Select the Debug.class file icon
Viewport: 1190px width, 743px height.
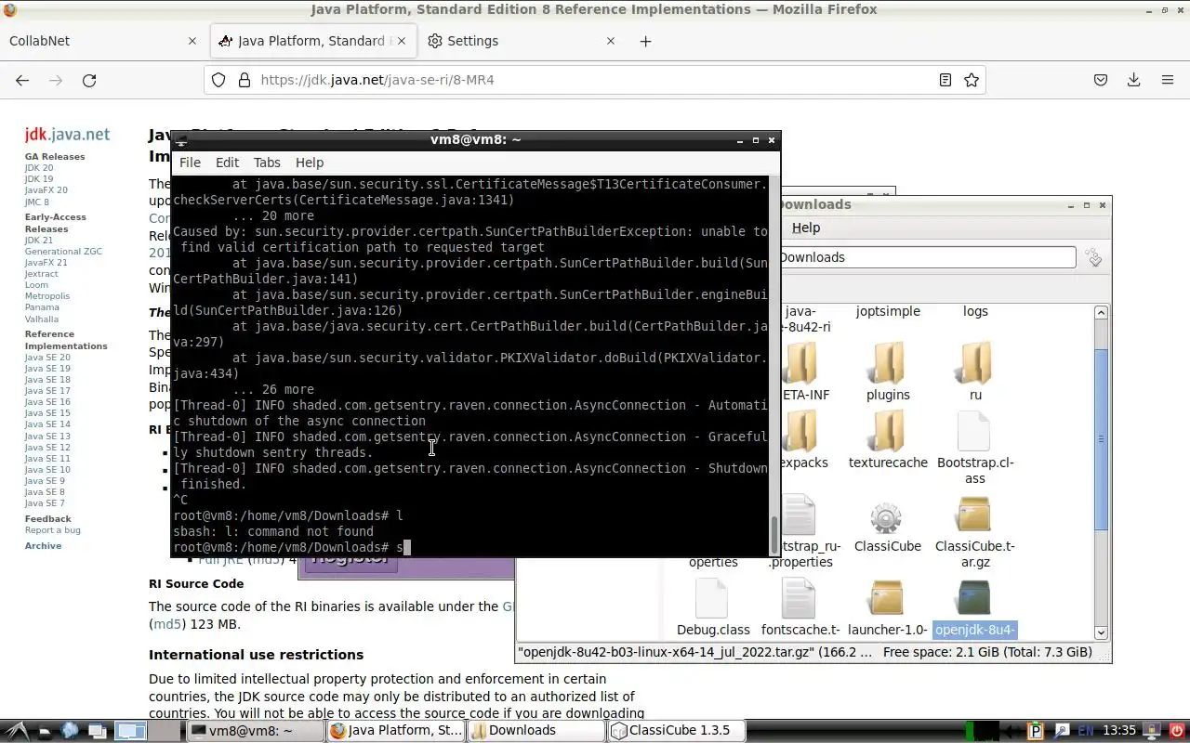click(713, 598)
